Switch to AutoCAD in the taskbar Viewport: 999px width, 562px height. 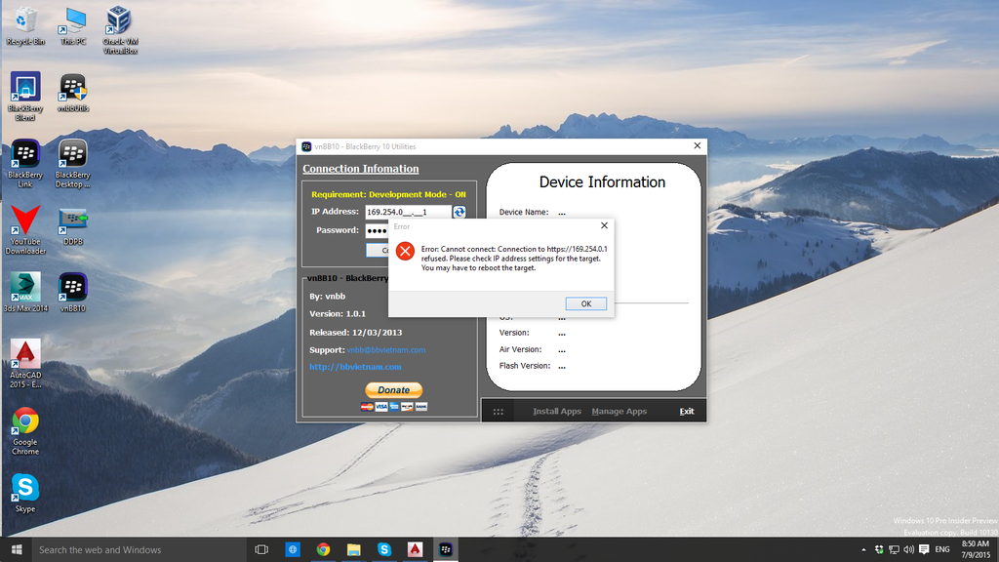(415, 549)
